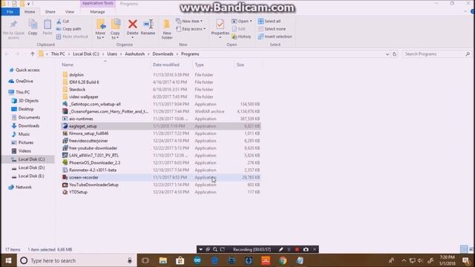Select the eagleget_setup file

pos(160,126)
